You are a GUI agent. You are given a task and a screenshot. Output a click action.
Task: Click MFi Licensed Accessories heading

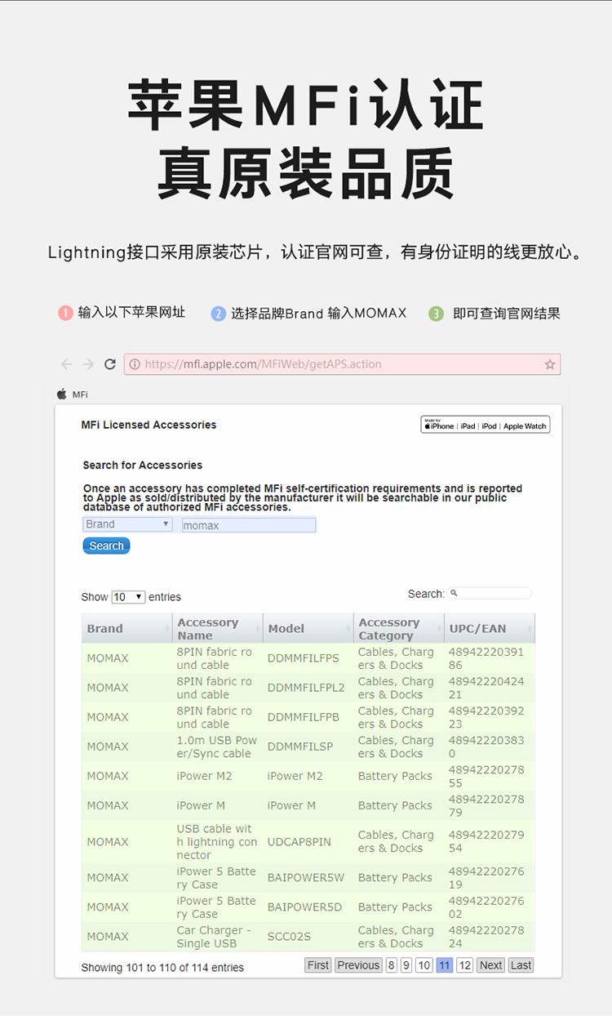(149, 425)
